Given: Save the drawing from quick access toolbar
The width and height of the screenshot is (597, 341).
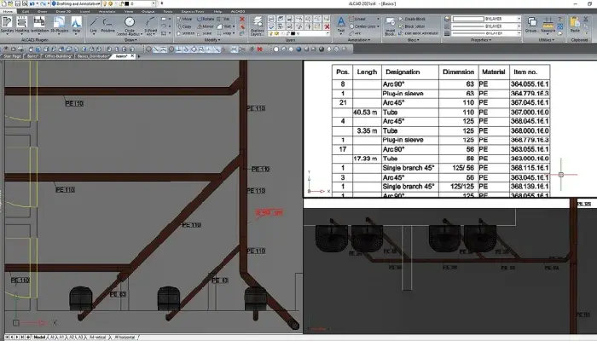Looking at the screenshot, I should click(x=18, y=3).
